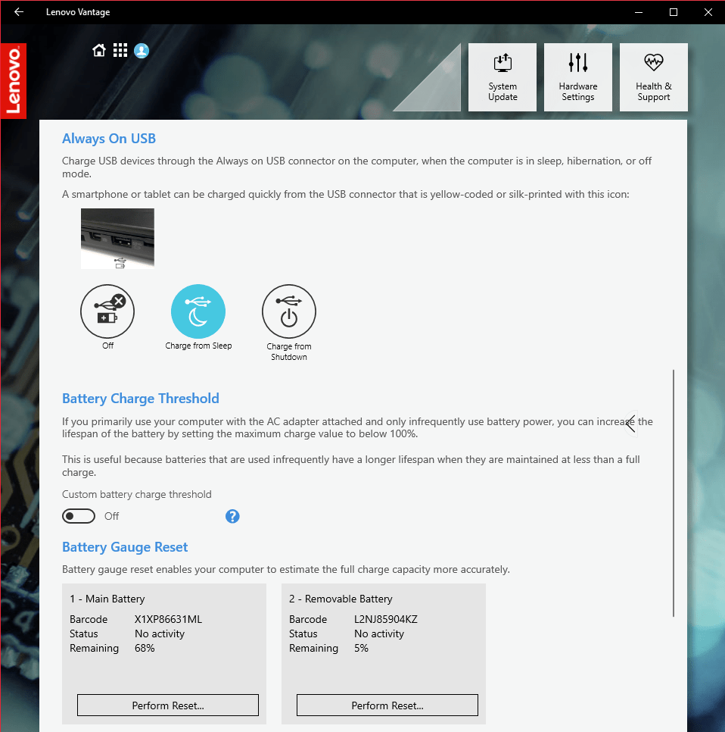725x732 pixels.
Task: Go back using the title bar arrow
Action: point(19,12)
